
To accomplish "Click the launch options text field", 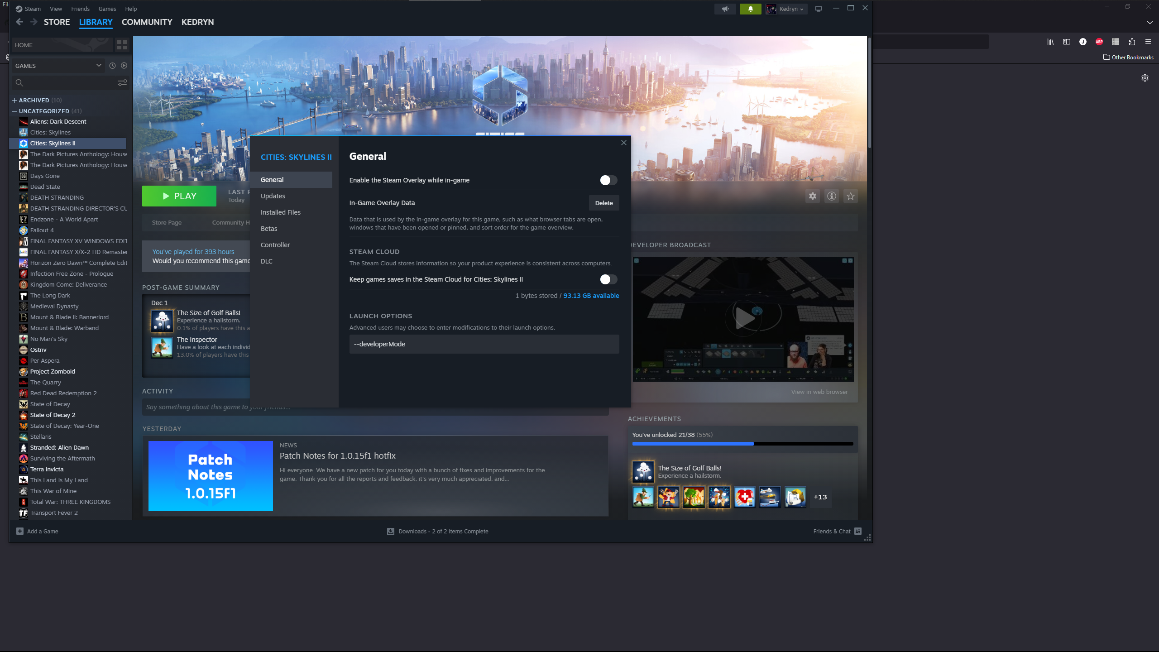I will (484, 344).
